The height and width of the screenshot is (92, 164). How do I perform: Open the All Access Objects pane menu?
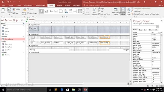pyautogui.click(x=22, y=20)
